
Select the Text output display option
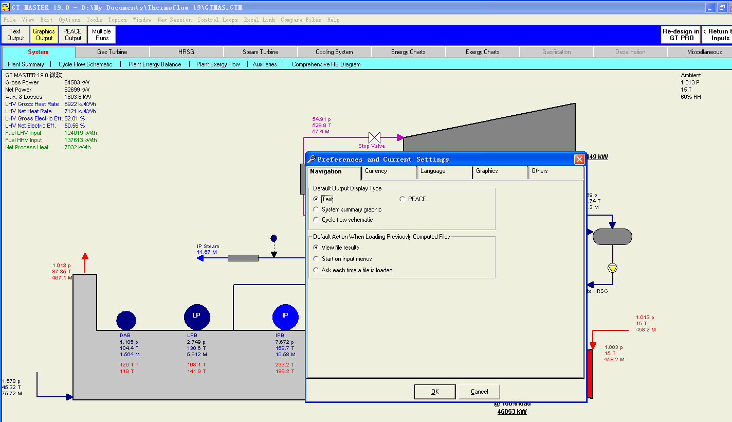pyautogui.click(x=323, y=199)
